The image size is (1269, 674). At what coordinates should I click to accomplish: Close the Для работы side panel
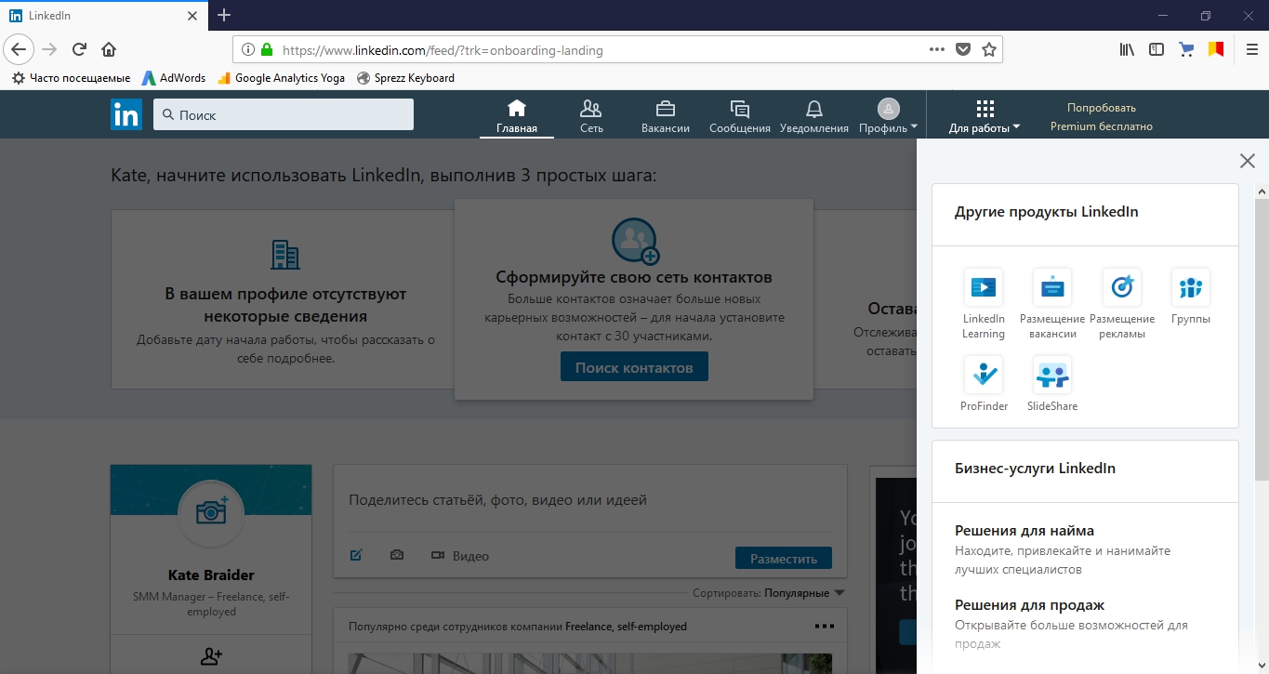pyautogui.click(x=1248, y=161)
